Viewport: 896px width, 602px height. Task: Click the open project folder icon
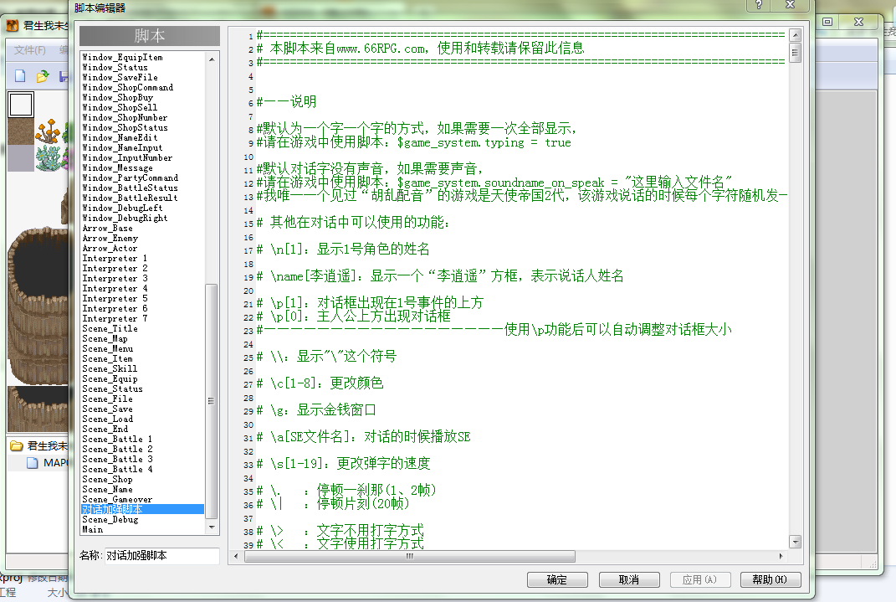[x=43, y=76]
